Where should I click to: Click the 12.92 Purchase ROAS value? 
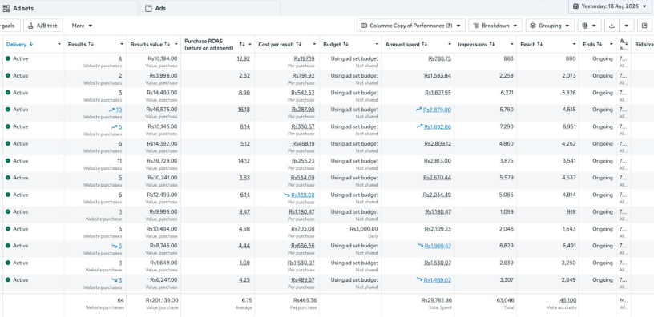coord(244,58)
